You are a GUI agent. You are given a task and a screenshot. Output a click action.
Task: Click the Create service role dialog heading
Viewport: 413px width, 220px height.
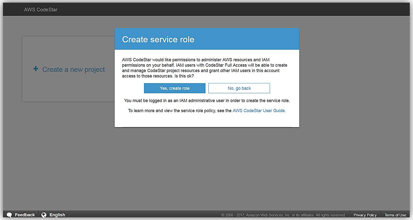click(x=158, y=40)
